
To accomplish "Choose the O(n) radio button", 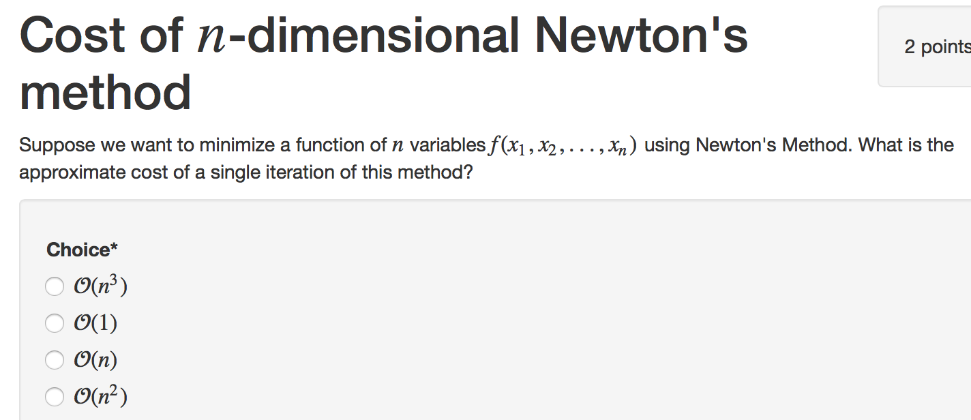I will 55,360.
